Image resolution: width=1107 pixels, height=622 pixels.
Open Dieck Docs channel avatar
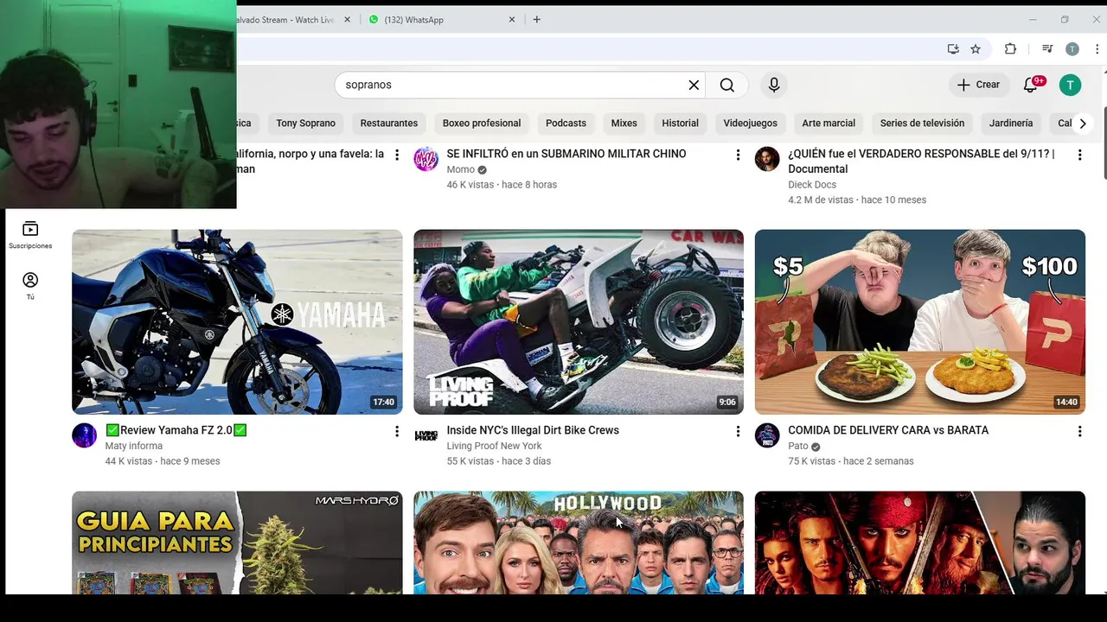click(x=767, y=159)
